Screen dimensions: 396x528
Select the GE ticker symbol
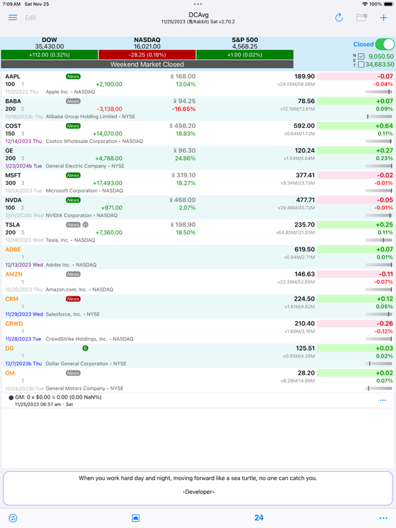click(9, 151)
